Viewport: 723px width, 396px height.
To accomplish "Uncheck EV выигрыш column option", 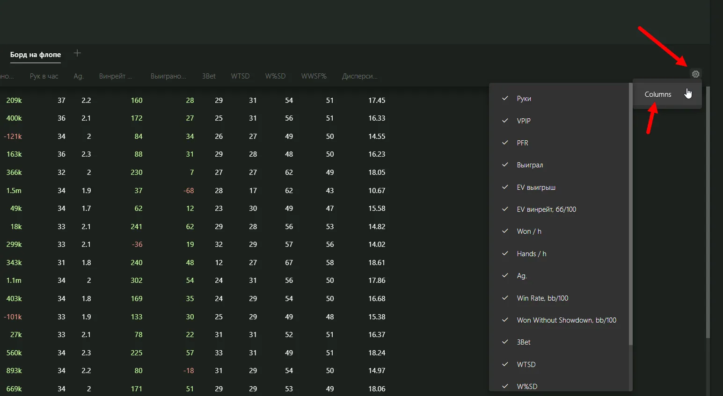I will [505, 187].
